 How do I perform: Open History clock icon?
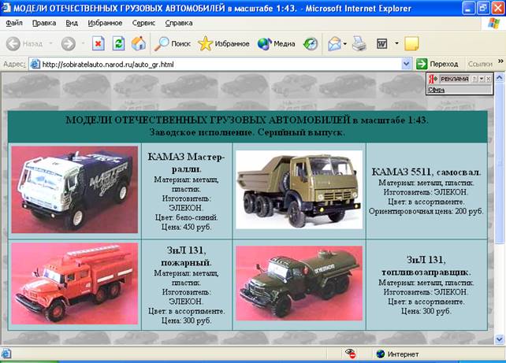pos(310,43)
